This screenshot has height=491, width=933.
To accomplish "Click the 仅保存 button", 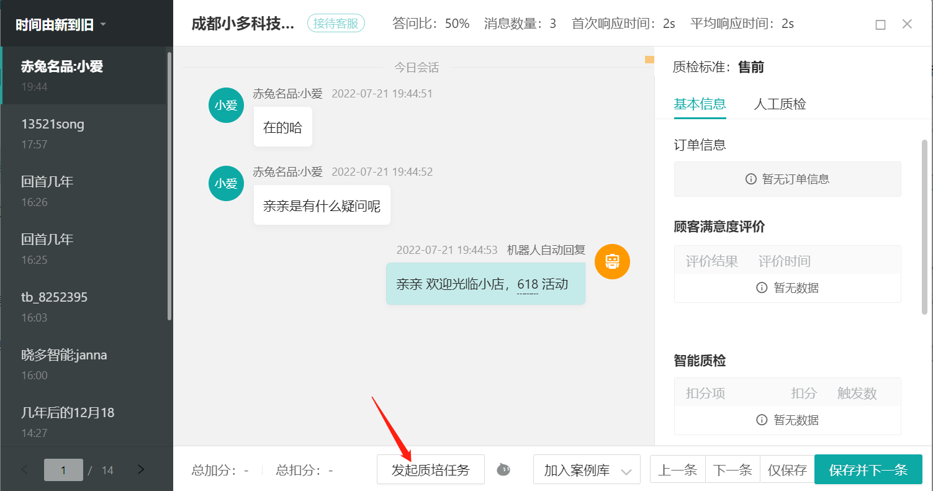I will pyautogui.click(x=787, y=470).
